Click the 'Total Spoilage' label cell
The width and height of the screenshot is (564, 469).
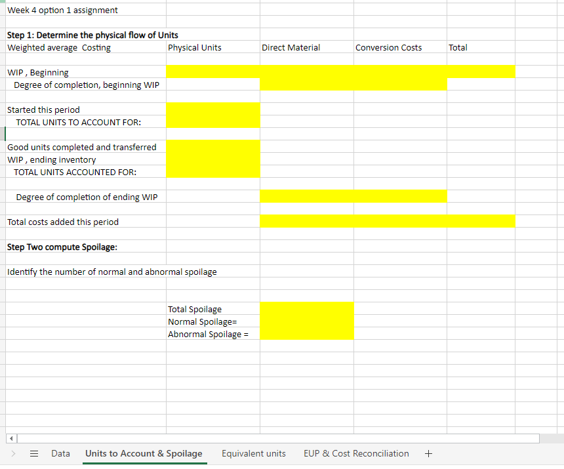213,310
